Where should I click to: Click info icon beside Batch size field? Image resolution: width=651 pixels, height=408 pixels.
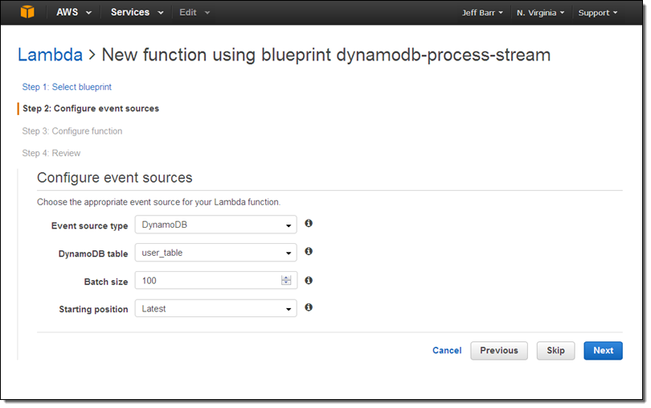click(309, 280)
